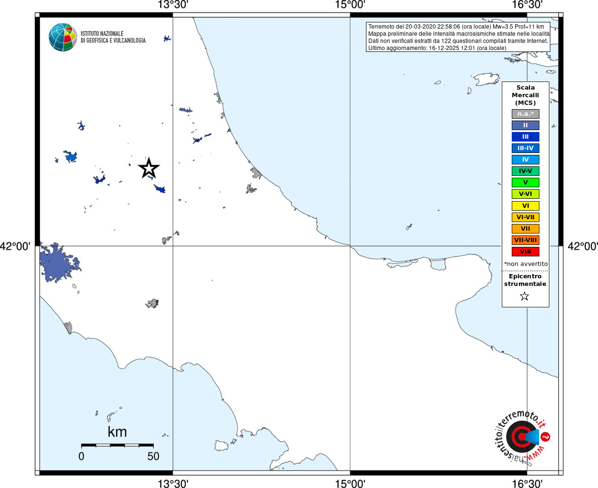The width and height of the screenshot is (598, 488).
Task: Click the gray locality on the southwest coast
Action: [x=68, y=327]
